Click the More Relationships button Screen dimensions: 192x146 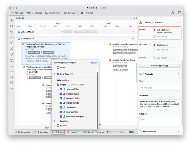[x=159, y=66]
